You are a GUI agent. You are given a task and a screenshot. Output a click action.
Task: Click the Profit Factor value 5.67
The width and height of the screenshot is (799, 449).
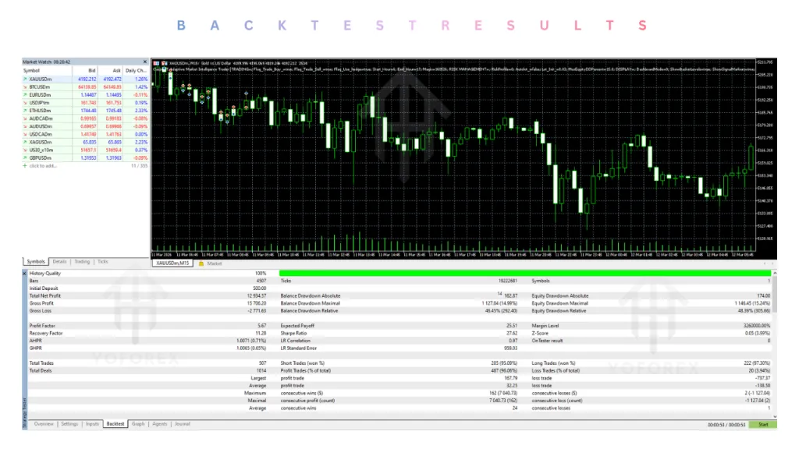262,326
